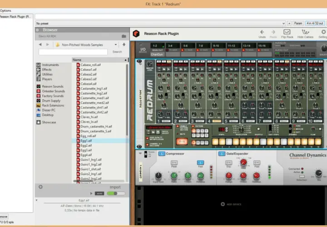Open the No preset dropdown
The width and height of the screenshot is (327, 227).
click(283, 23)
